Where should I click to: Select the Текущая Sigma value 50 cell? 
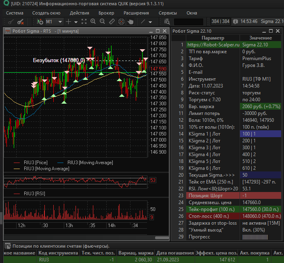tap(261, 175)
